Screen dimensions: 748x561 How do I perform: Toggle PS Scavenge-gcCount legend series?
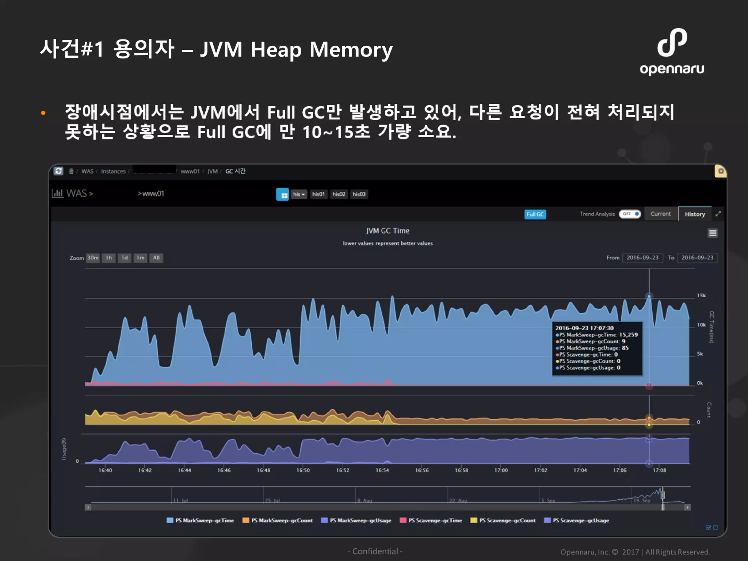[x=503, y=520]
